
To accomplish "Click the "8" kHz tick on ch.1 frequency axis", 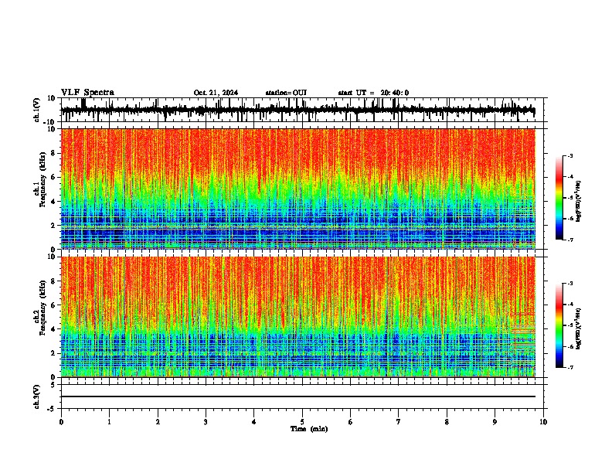I will point(54,153).
